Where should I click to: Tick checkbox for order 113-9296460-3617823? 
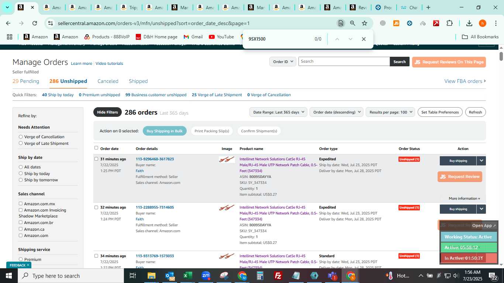pyautogui.click(x=96, y=159)
